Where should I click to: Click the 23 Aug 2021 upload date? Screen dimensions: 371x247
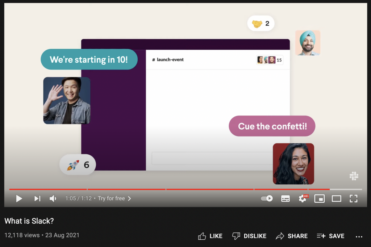pyautogui.click(x=62, y=235)
